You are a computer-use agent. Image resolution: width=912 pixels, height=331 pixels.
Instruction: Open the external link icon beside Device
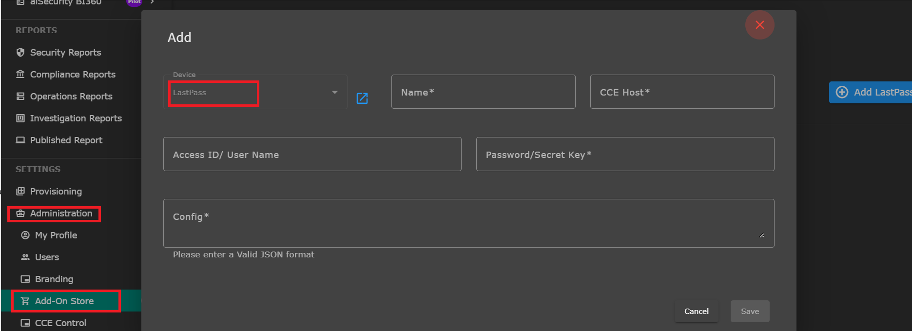pos(362,98)
